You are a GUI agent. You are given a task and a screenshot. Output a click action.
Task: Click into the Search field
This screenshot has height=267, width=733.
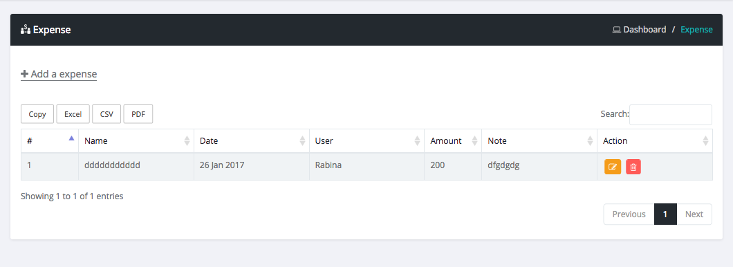671,115
